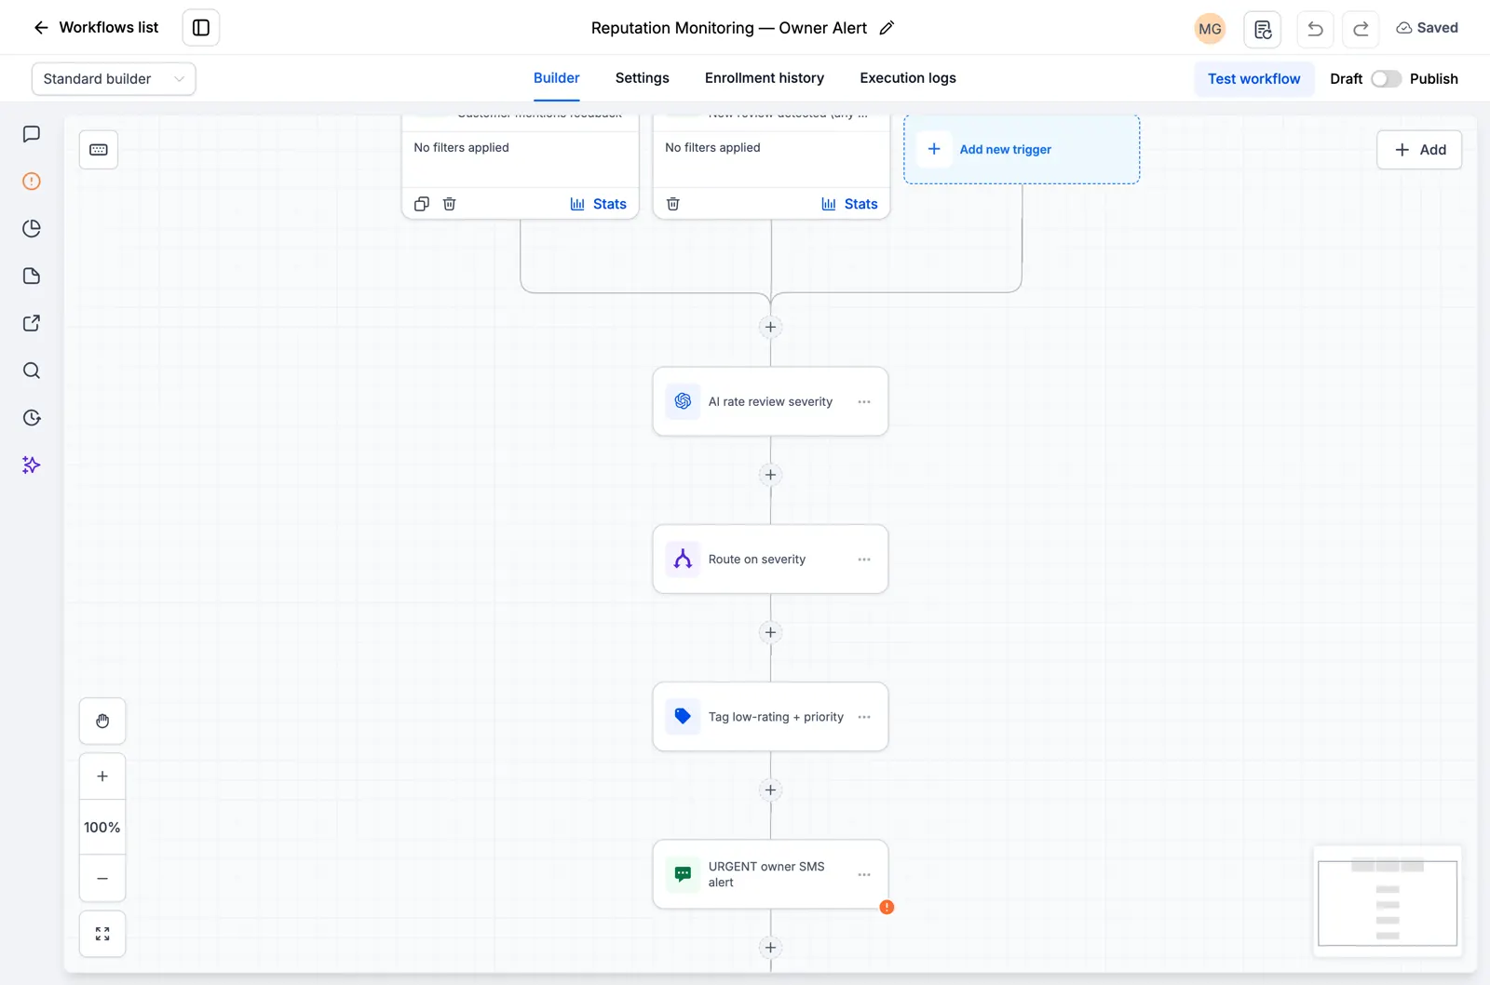This screenshot has height=985, width=1490.
Task: Duplicate the first trigger card
Action: (x=422, y=204)
